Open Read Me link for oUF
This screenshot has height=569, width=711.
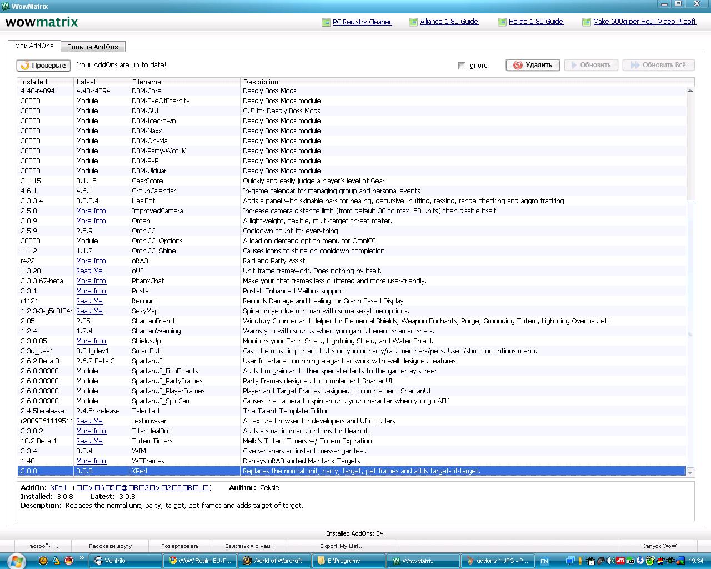89,271
